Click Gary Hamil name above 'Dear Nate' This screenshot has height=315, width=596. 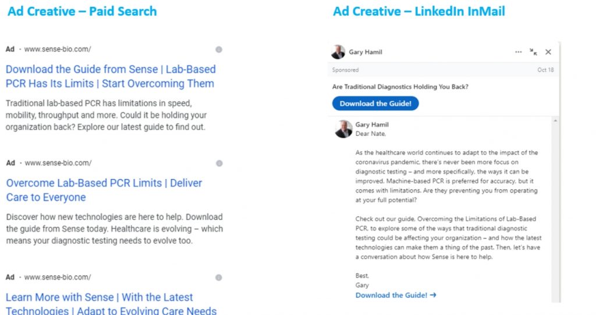click(372, 125)
